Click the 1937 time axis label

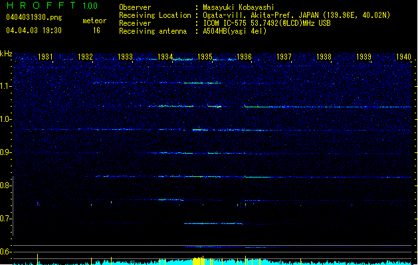pos(284,57)
